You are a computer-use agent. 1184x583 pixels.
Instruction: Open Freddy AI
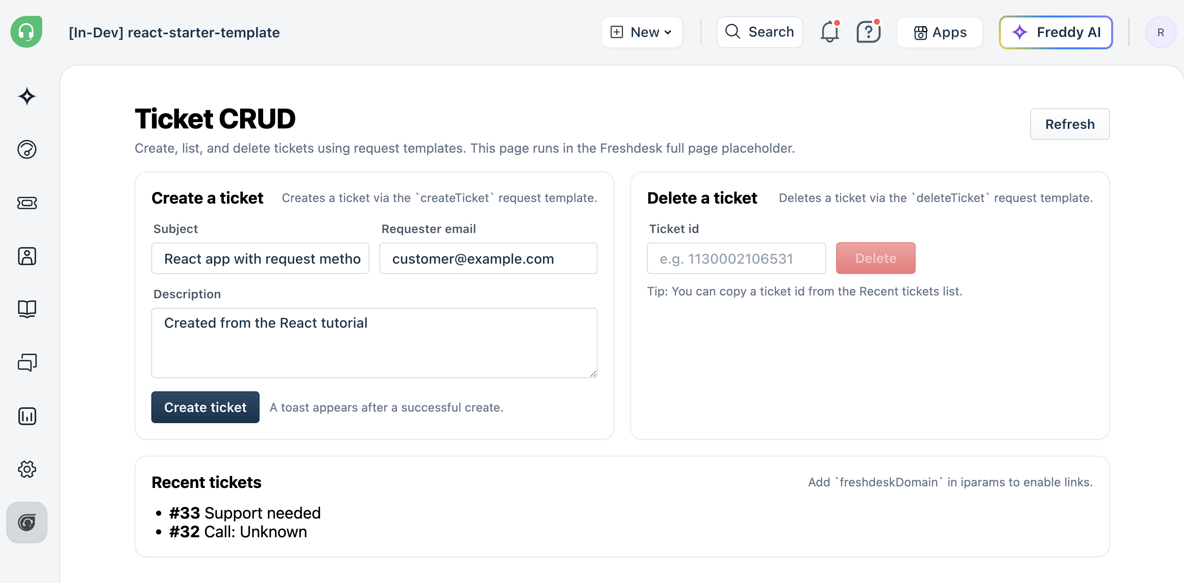coord(1055,32)
